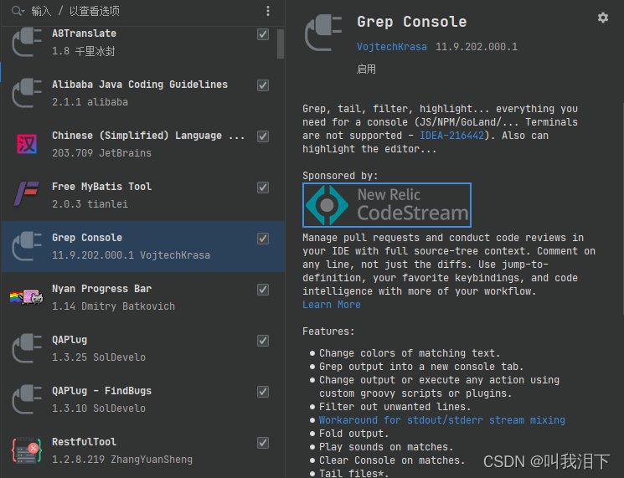Toggle the Free MyBatis Tool checkbox
Screen dimensions: 624x478
[x=263, y=188]
